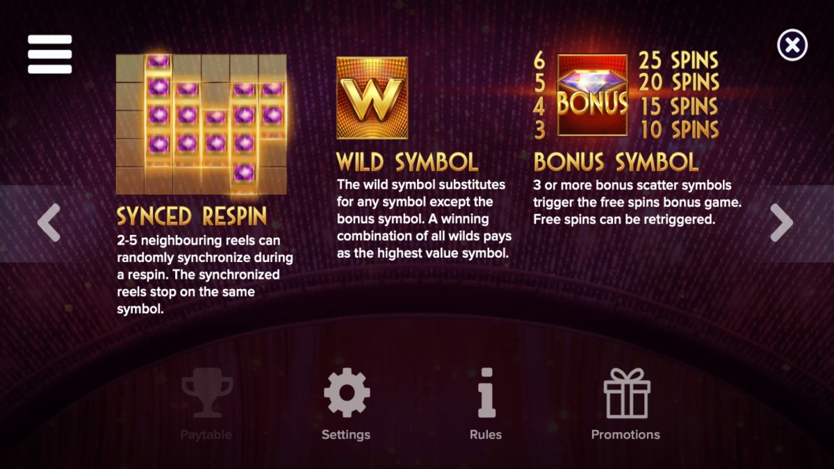Open the hamburger menu icon
834x469 pixels.
[49, 54]
